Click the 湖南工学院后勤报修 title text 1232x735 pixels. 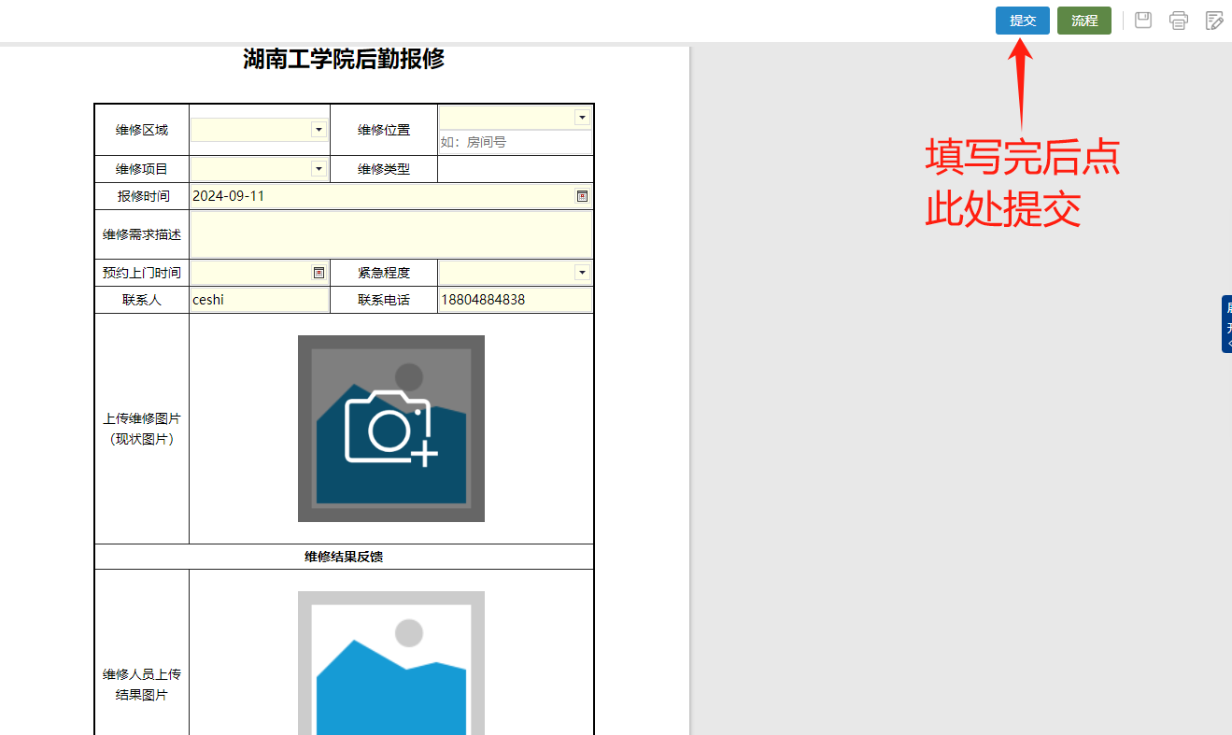click(344, 59)
